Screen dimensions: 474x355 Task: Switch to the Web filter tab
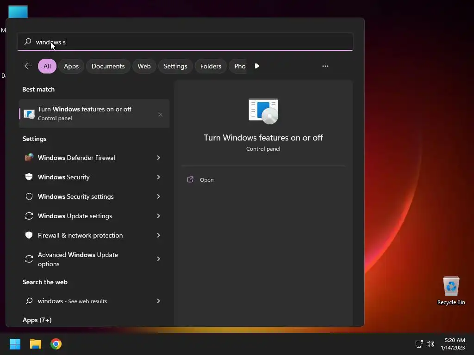pyautogui.click(x=144, y=66)
